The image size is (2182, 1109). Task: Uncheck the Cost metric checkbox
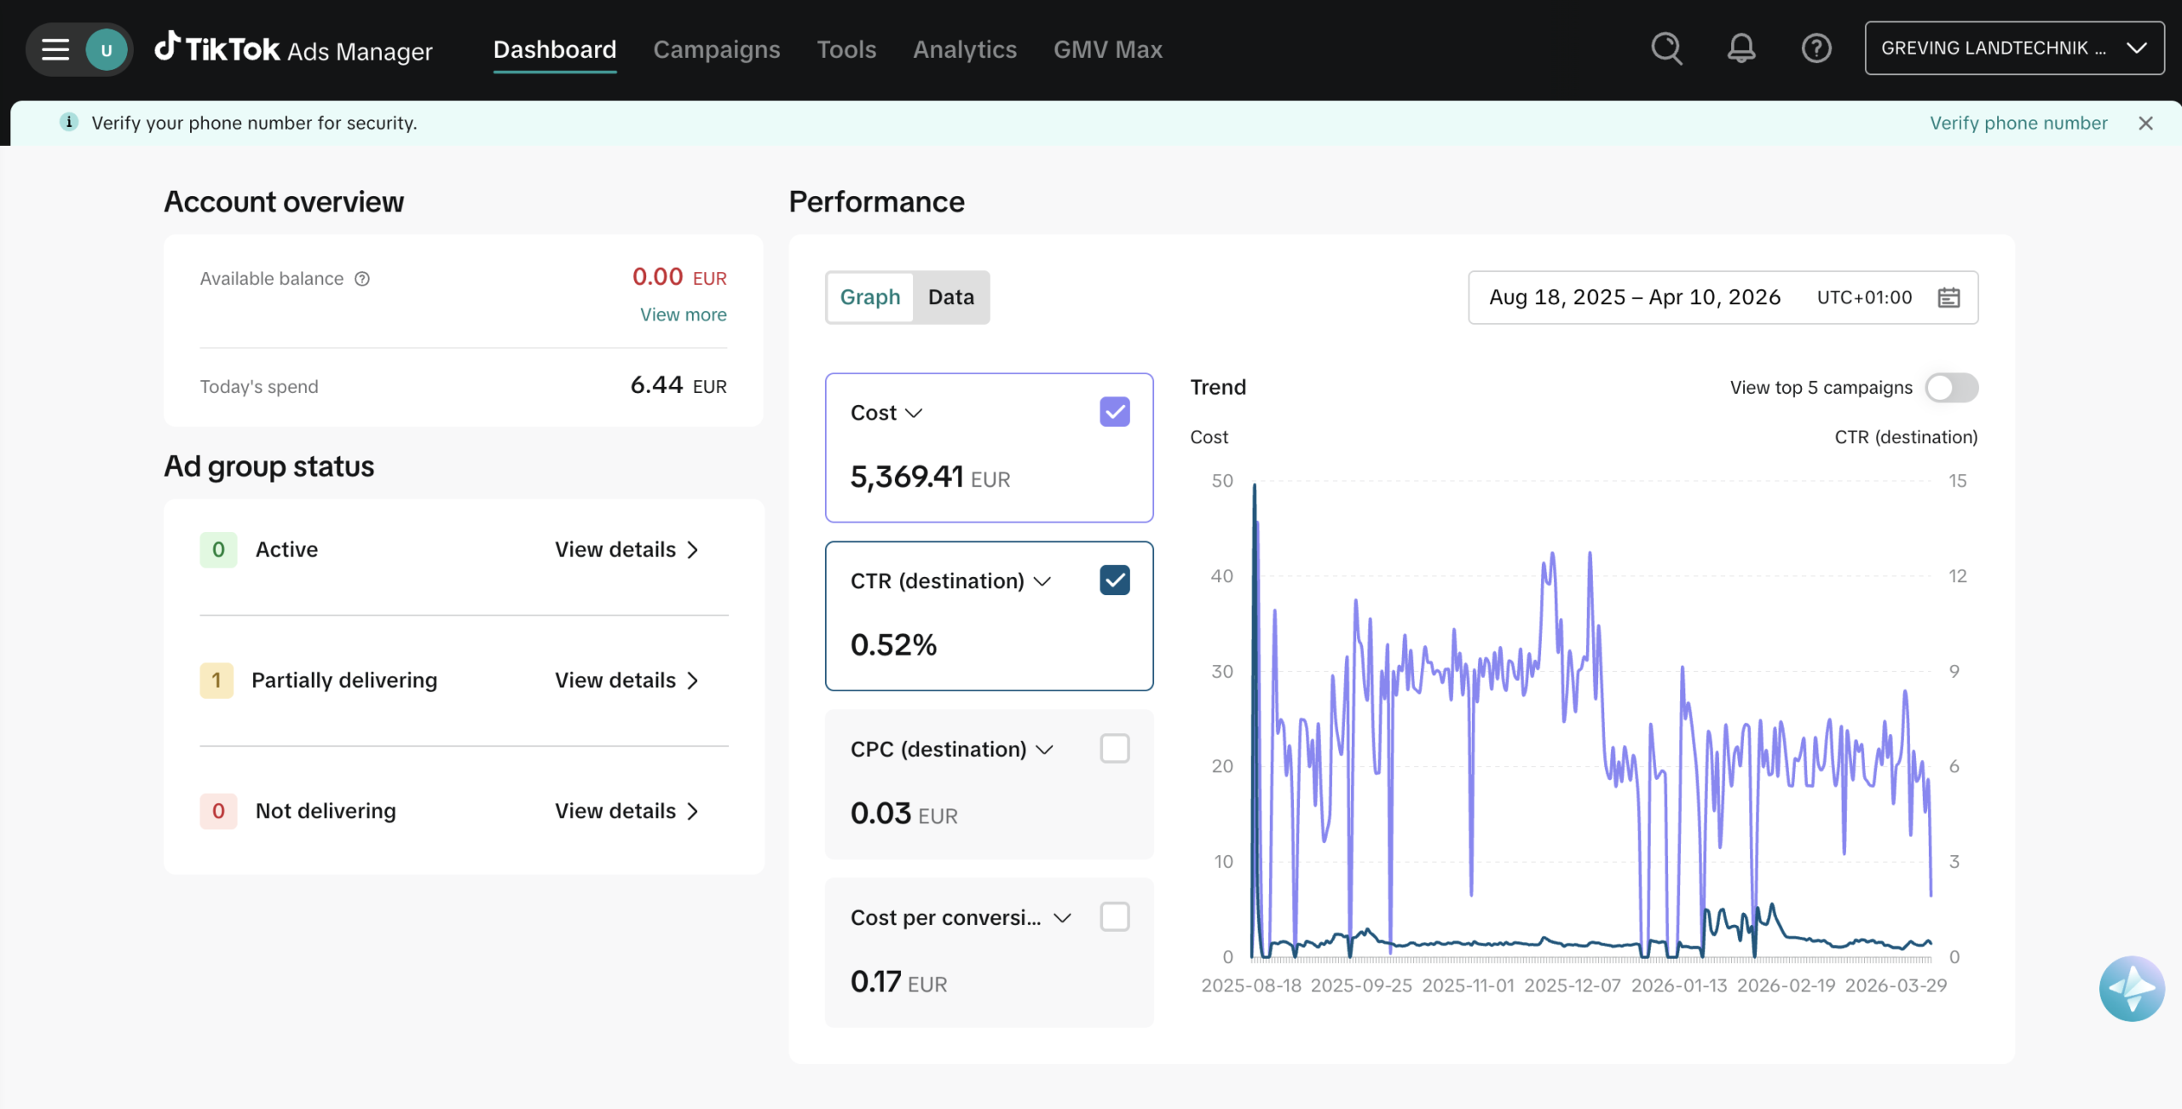pos(1114,413)
